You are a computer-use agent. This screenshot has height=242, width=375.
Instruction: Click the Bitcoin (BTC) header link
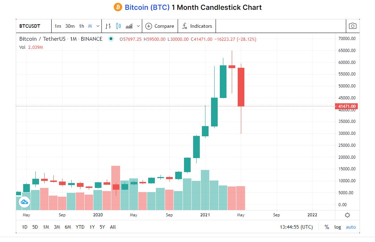146,7
